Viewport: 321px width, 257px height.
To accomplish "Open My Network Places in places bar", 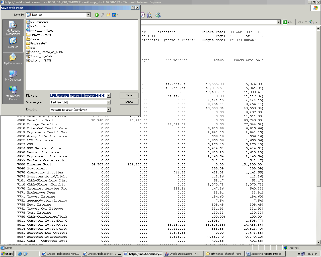I will pyautogui.click(x=13, y=93).
